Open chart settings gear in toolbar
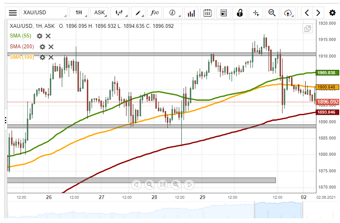This screenshot has height=223, width=340. (332, 13)
